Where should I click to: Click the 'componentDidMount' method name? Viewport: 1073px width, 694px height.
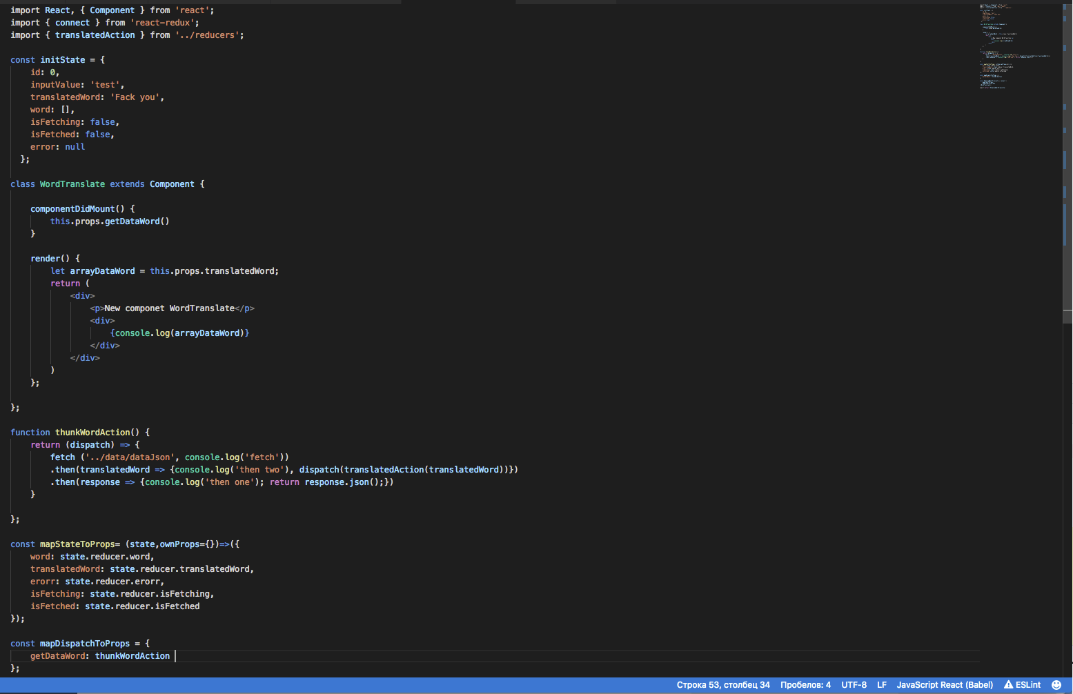72,209
